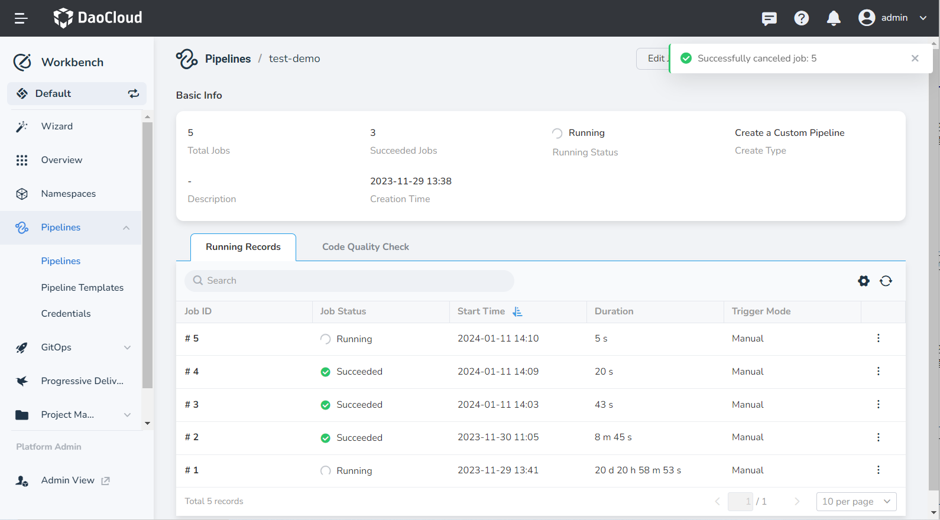
Task: Click the help question mark icon
Action: pyautogui.click(x=801, y=18)
